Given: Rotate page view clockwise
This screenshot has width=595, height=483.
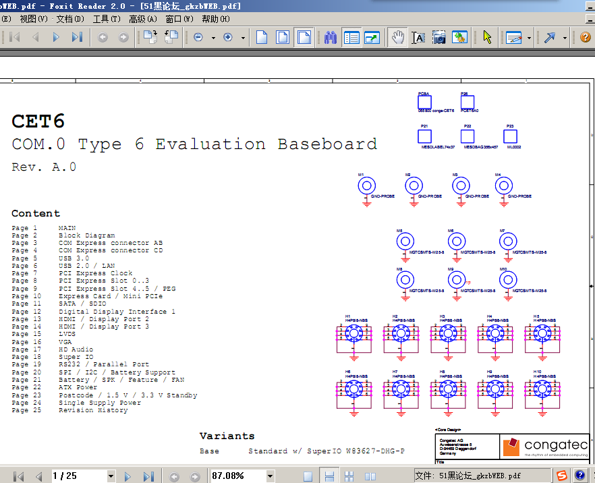Looking at the screenshot, I should [x=150, y=37].
